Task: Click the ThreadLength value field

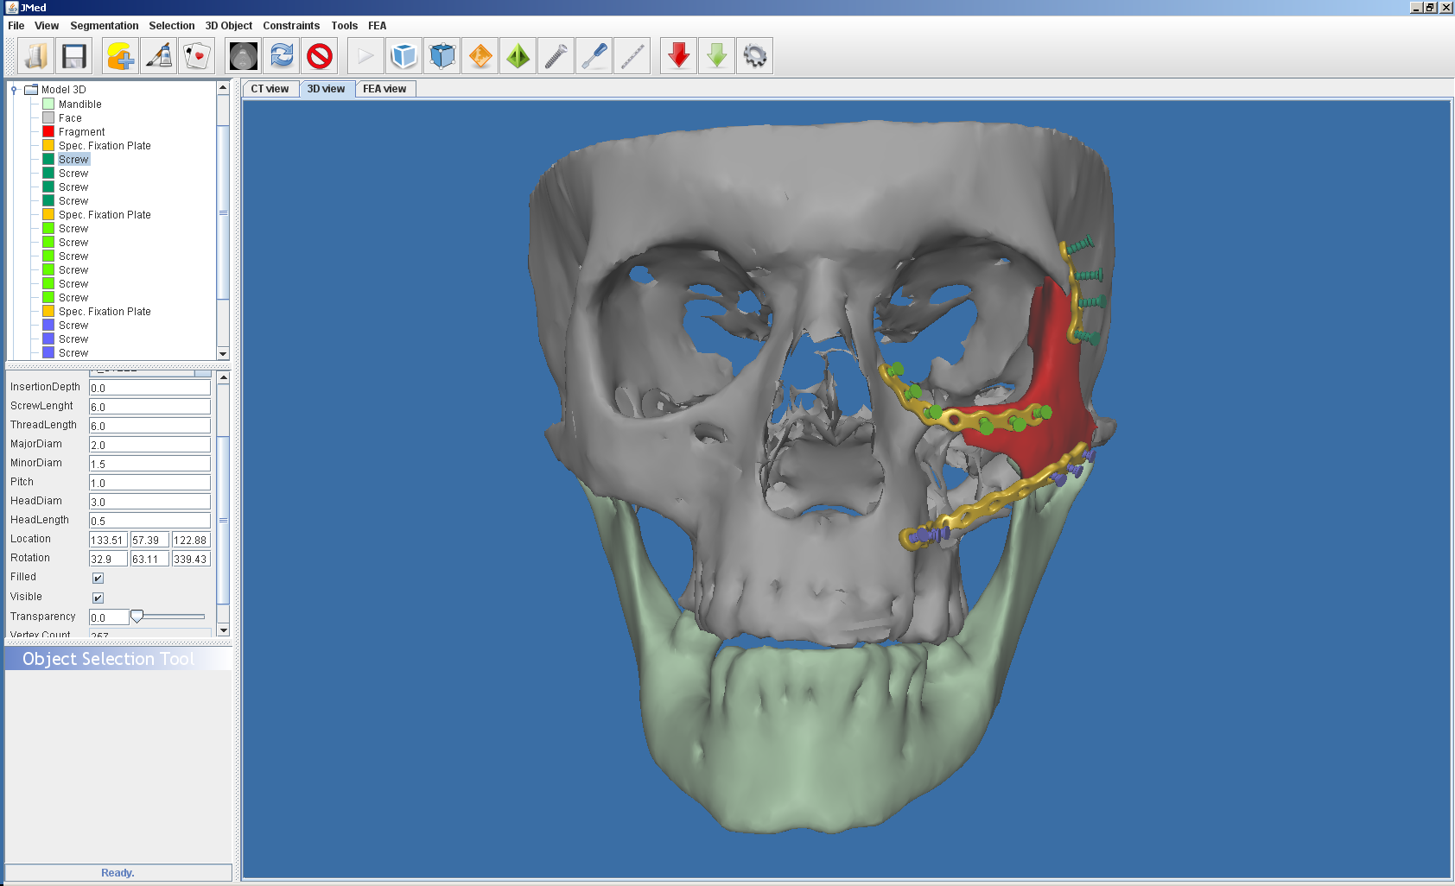Action: tap(149, 426)
